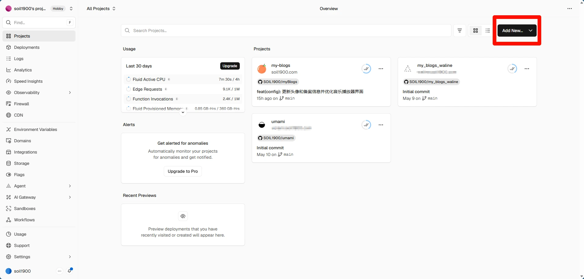Open my_blogs_waline project options menu
Screen dimensions: 584x279
(x=527, y=69)
